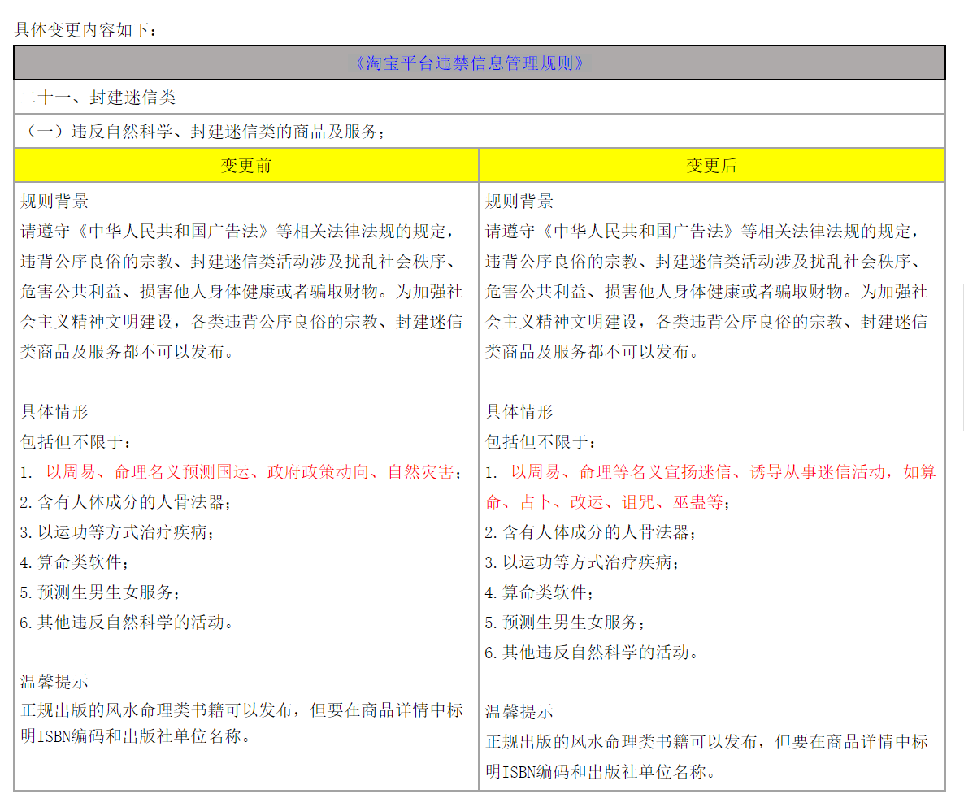Click item 4 算命类软件 in 变更前
964x807 pixels.
[x=75, y=562]
